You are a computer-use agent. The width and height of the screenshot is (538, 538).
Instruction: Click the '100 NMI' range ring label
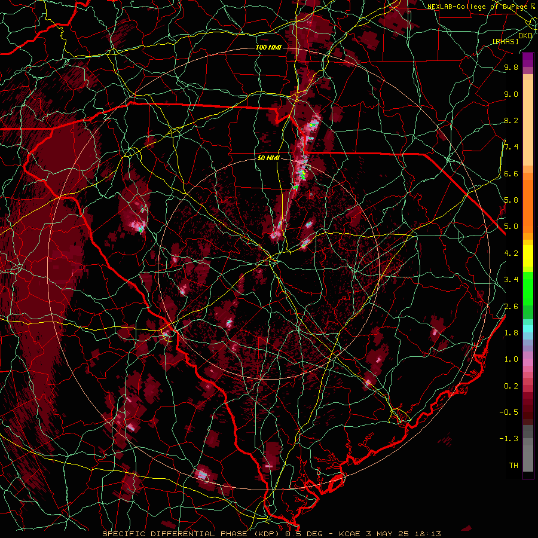pos(268,47)
